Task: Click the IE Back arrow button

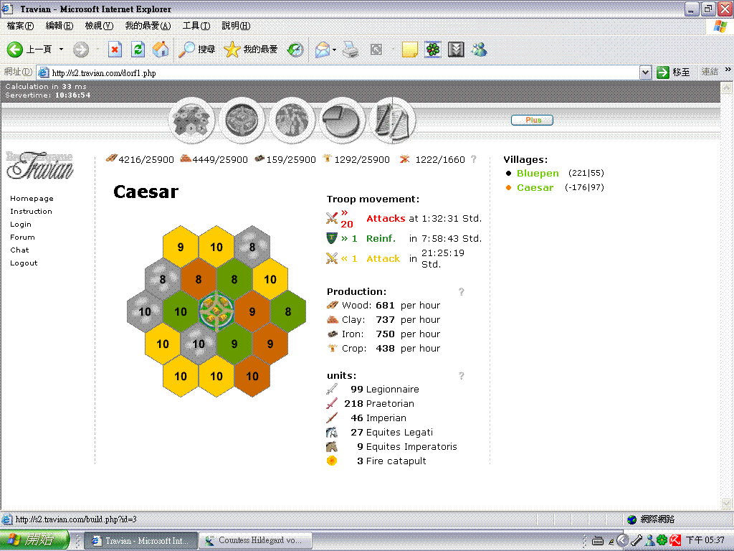Action: pyautogui.click(x=15, y=50)
